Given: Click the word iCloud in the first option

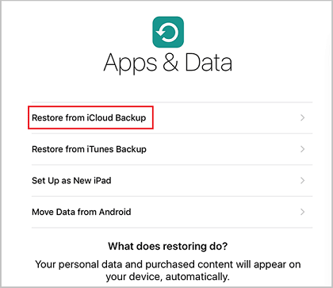Looking at the screenshot, I should 100,117.
